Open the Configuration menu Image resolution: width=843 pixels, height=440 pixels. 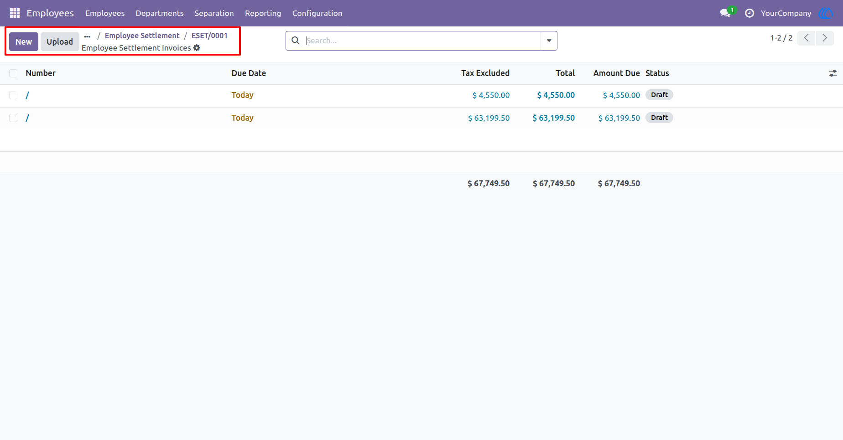click(x=317, y=13)
